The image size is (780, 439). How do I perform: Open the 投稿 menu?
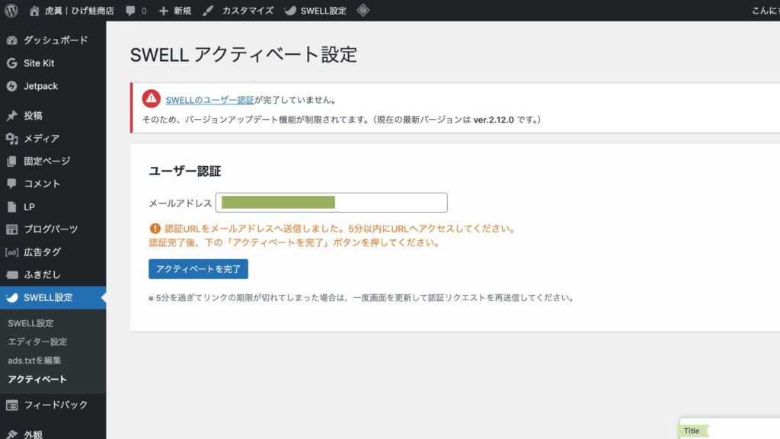tap(33, 116)
